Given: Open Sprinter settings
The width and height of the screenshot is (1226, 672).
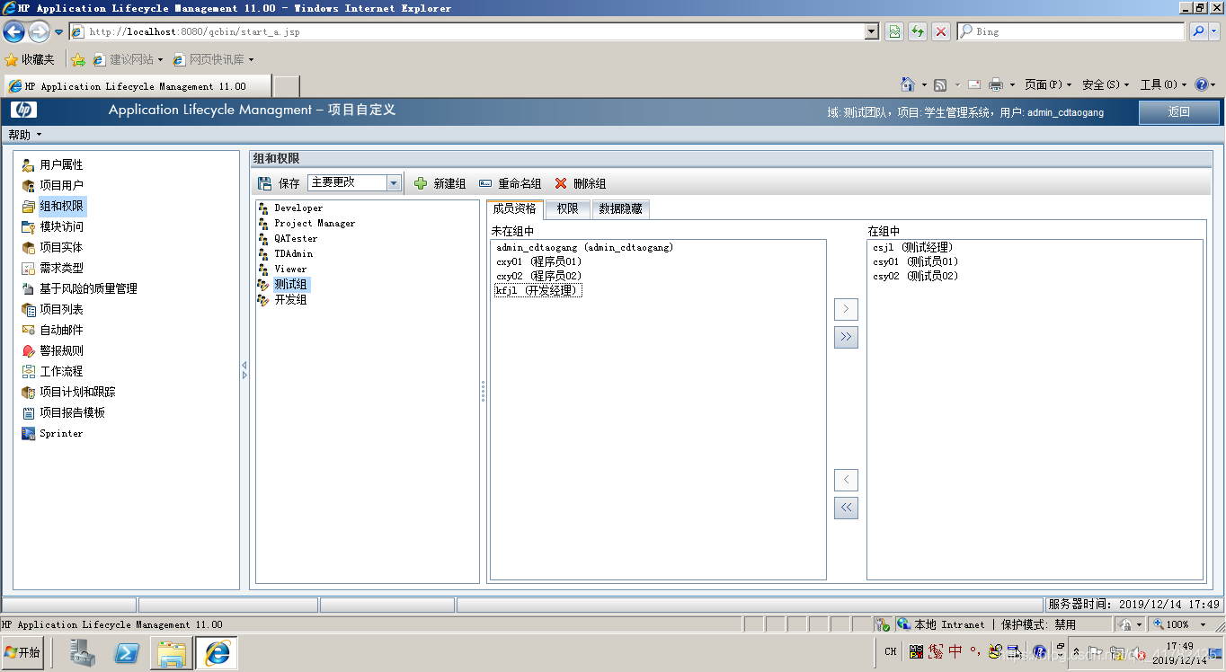Looking at the screenshot, I should click(61, 433).
